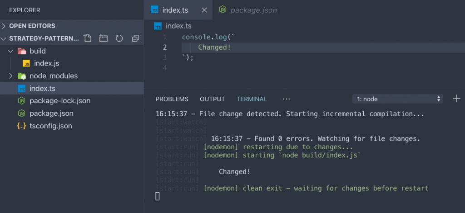This screenshot has width=465, height=213.
Task: Click the terminal cursor prompt block
Action: point(158,196)
